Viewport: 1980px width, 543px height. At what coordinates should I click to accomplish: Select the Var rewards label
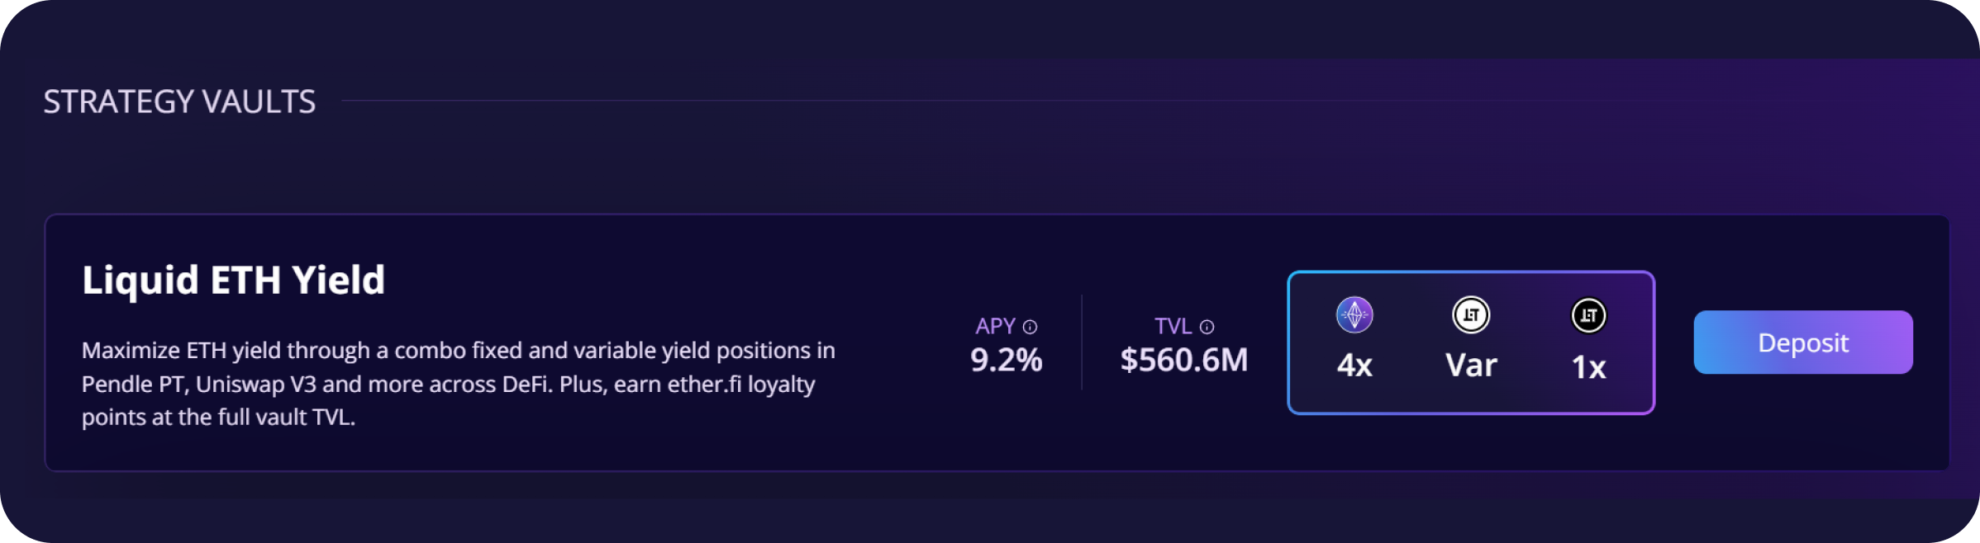(x=1471, y=366)
